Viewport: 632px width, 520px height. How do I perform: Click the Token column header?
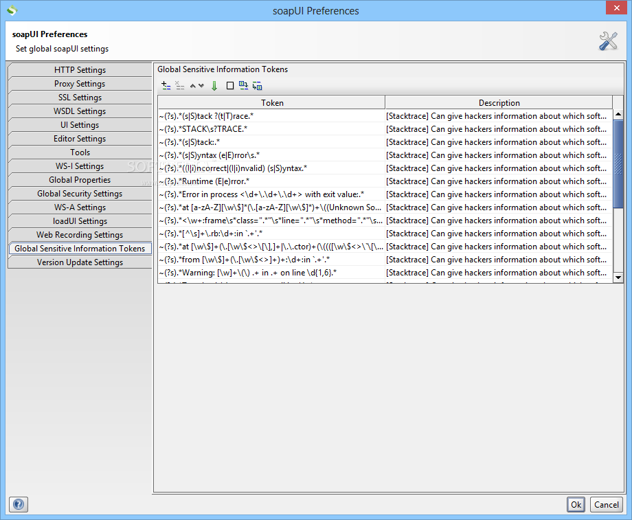(271, 102)
